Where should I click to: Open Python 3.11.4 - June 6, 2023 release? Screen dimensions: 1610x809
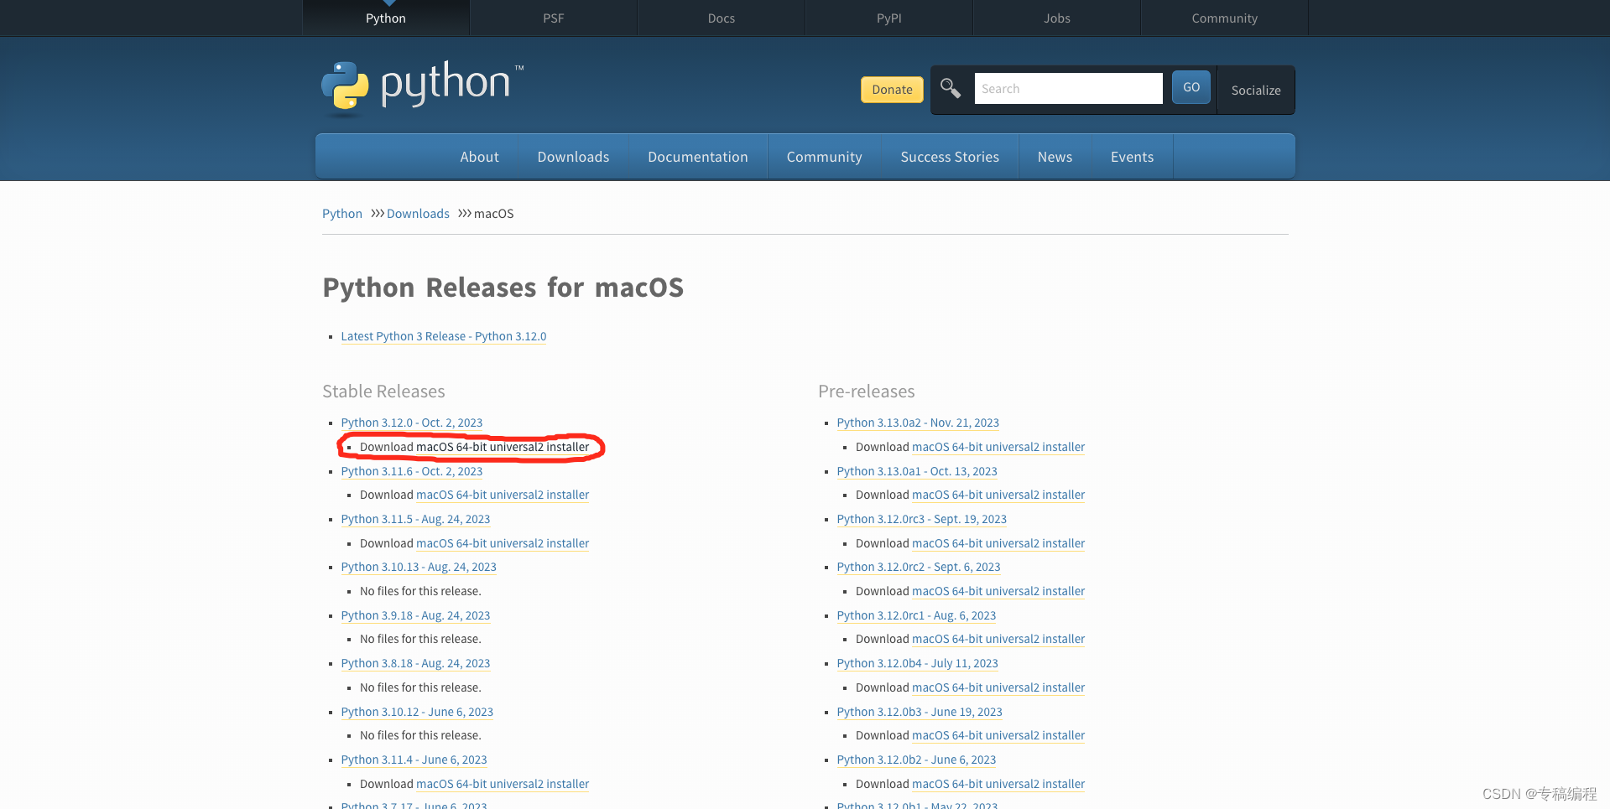414,760
